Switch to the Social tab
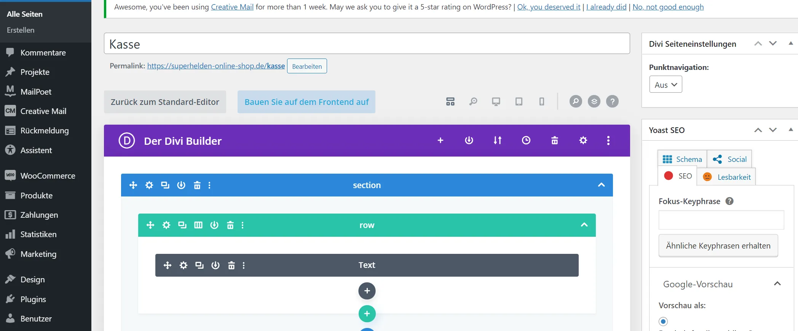 tap(729, 159)
